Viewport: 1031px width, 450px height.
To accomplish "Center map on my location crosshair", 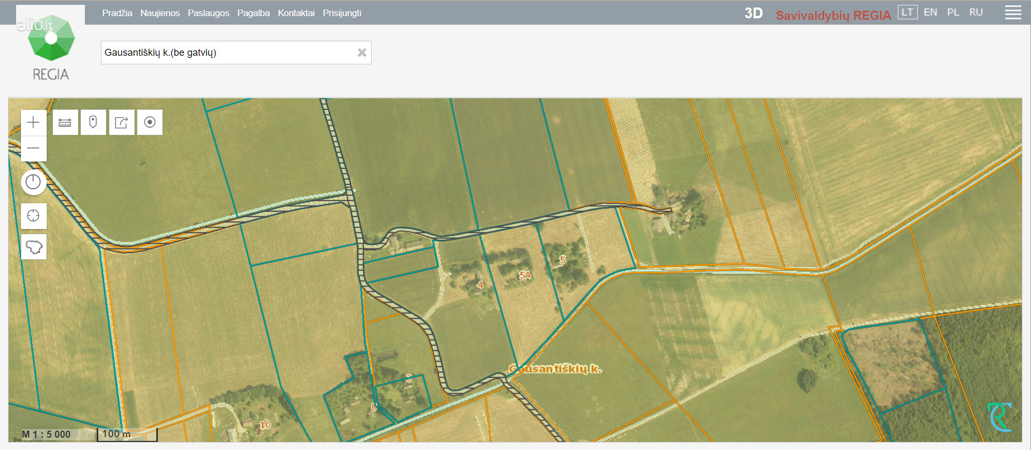I will [x=33, y=216].
